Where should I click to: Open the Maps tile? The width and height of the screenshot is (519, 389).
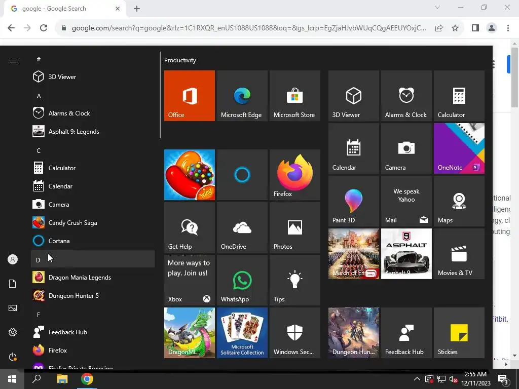[x=459, y=201]
